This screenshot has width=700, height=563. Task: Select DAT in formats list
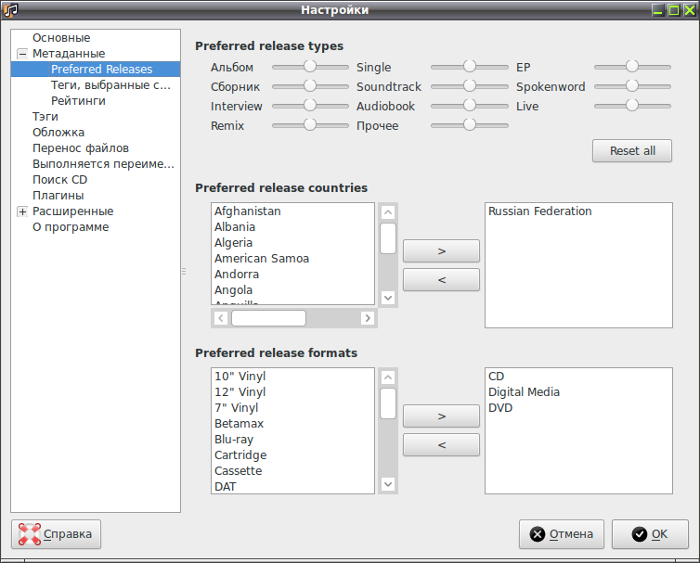click(x=292, y=486)
